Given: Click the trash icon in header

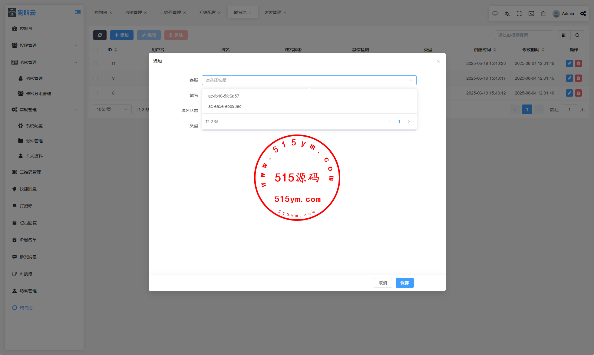Looking at the screenshot, I should click(543, 14).
